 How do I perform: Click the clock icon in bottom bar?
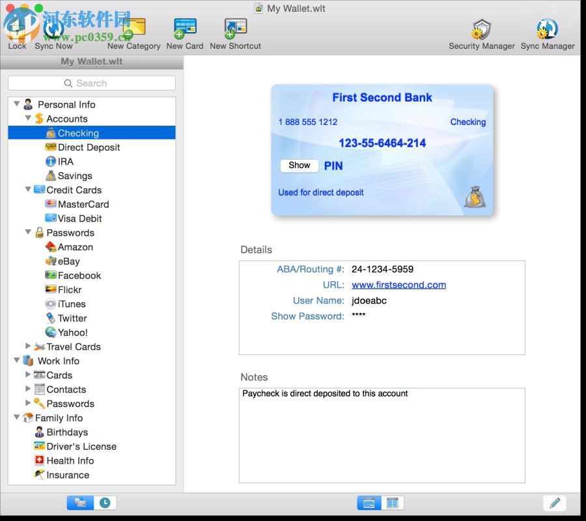click(104, 502)
